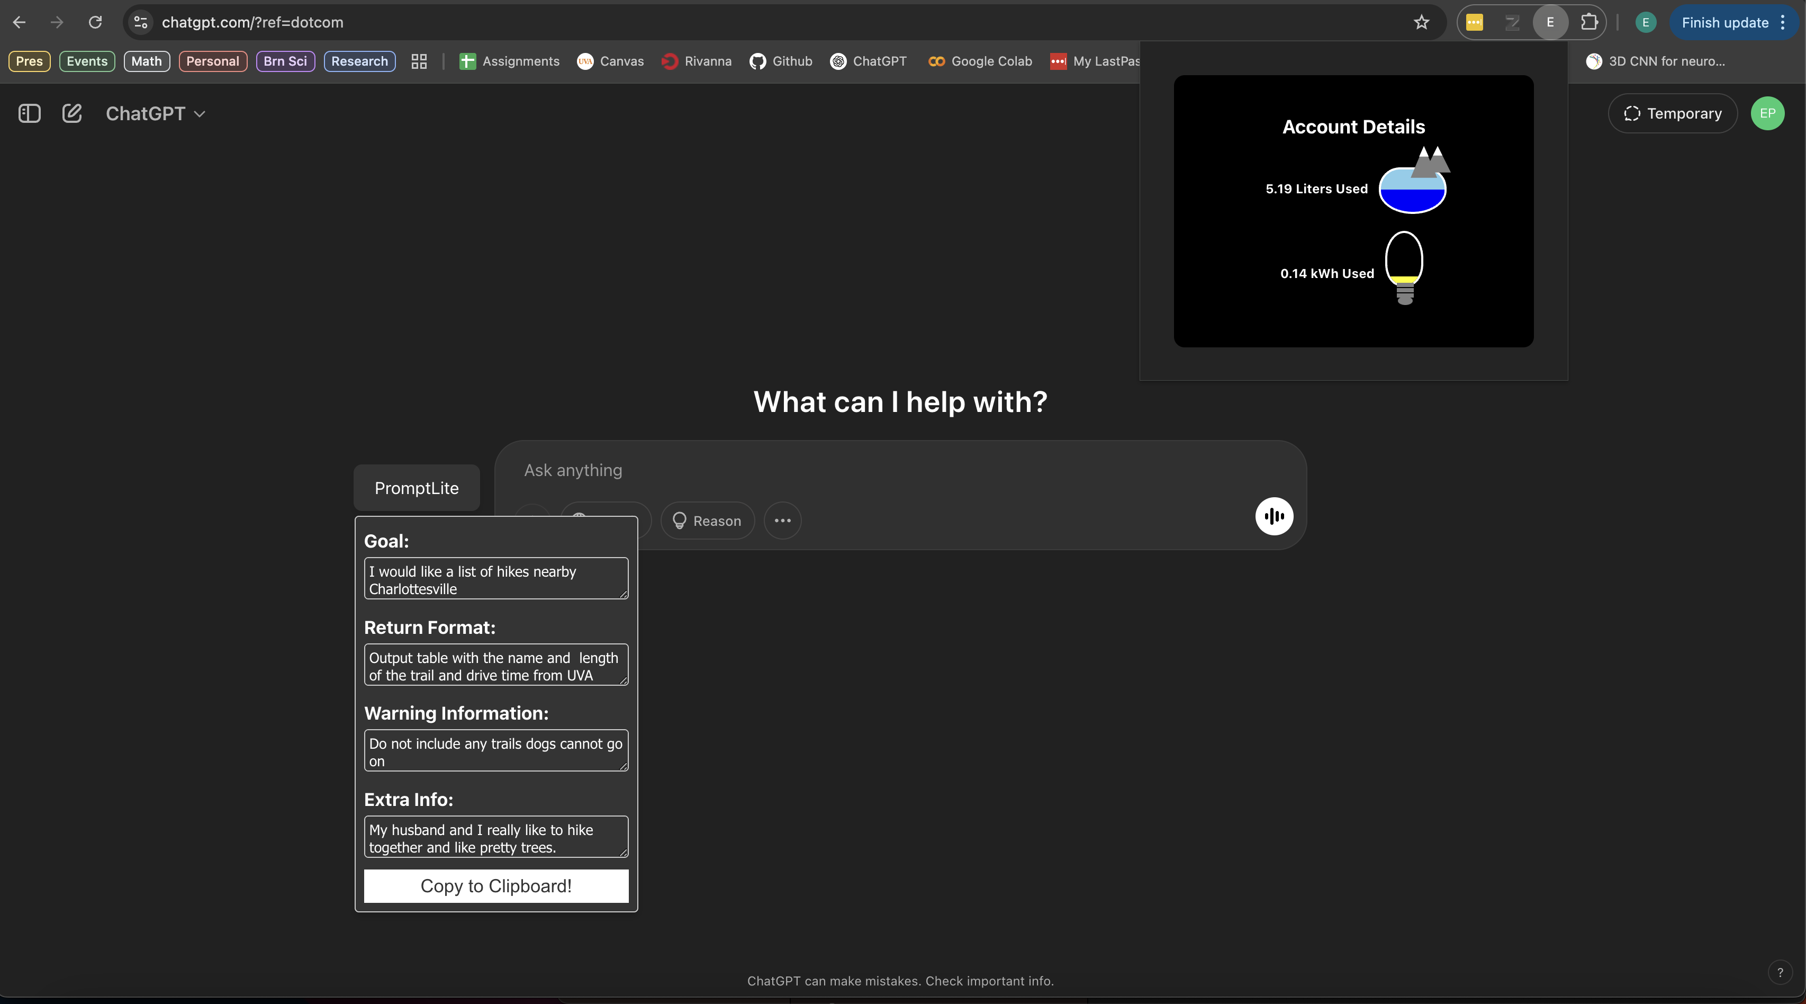The width and height of the screenshot is (1806, 1004).
Task: Toggle the PromptLite panel button
Action: [x=417, y=488]
